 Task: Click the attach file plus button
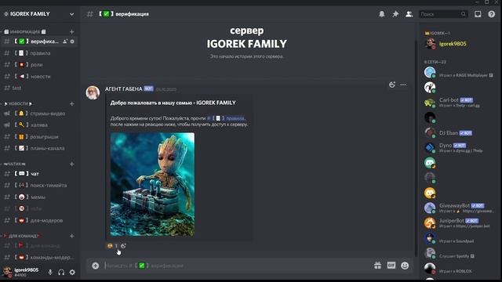coord(96,266)
